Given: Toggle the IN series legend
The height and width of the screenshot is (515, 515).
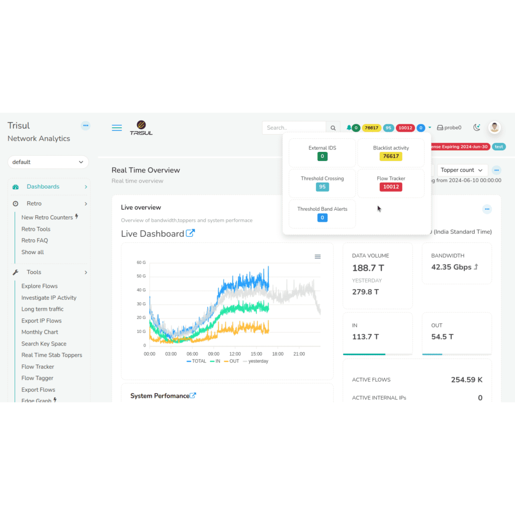Looking at the screenshot, I should [215, 361].
